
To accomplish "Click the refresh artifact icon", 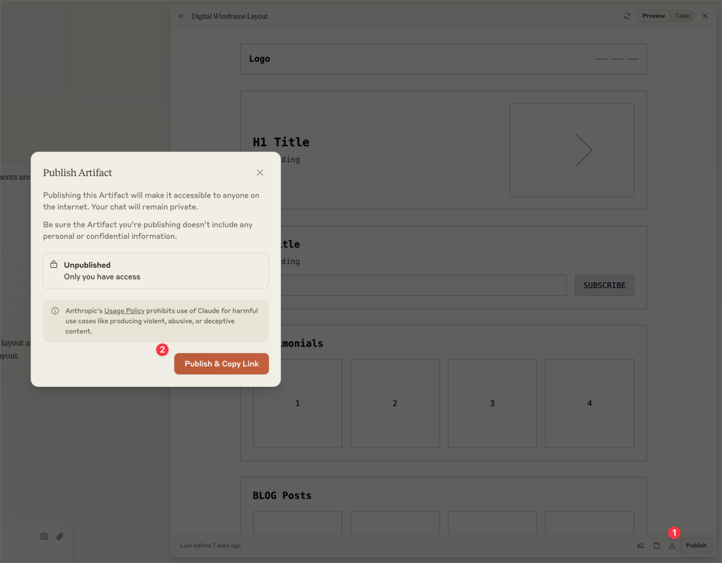I will pos(627,16).
